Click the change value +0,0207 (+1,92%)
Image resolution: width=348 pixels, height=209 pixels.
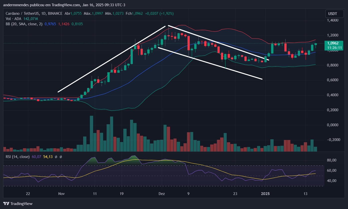[x=159, y=13]
